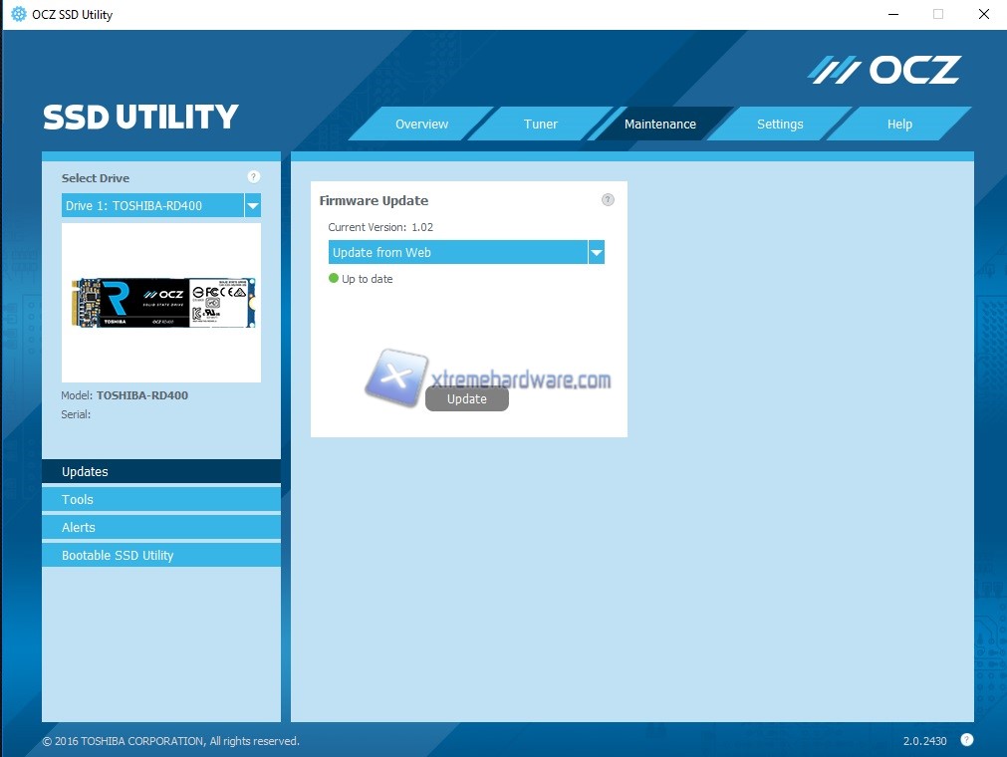Image resolution: width=1007 pixels, height=757 pixels.
Task: Expand the Update from Web dropdown arrow
Action: [x=596, y=253]
